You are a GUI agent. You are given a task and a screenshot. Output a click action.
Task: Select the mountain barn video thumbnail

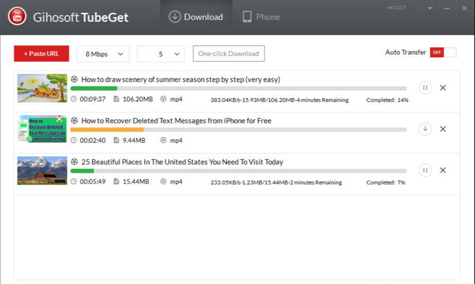(42, 170)
